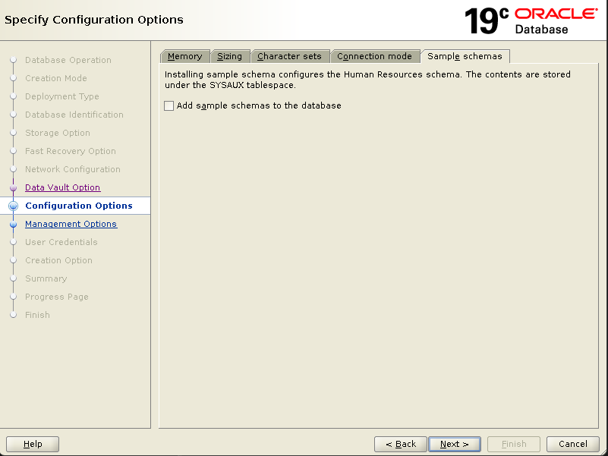
Task: Click the Deployment Type step
Action: click(x=62, y=96)
